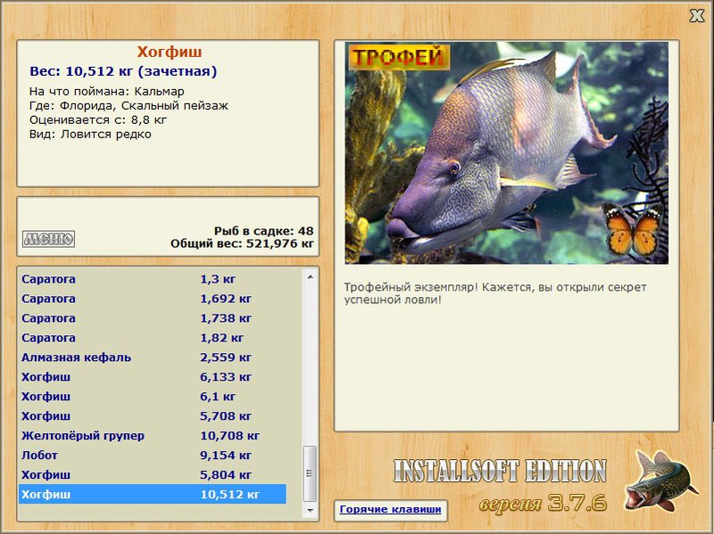Image resolution: width=714 pixels, height=534 pixels.
Task: Click the версия 3.7.6 label
Action: point(543,503)
